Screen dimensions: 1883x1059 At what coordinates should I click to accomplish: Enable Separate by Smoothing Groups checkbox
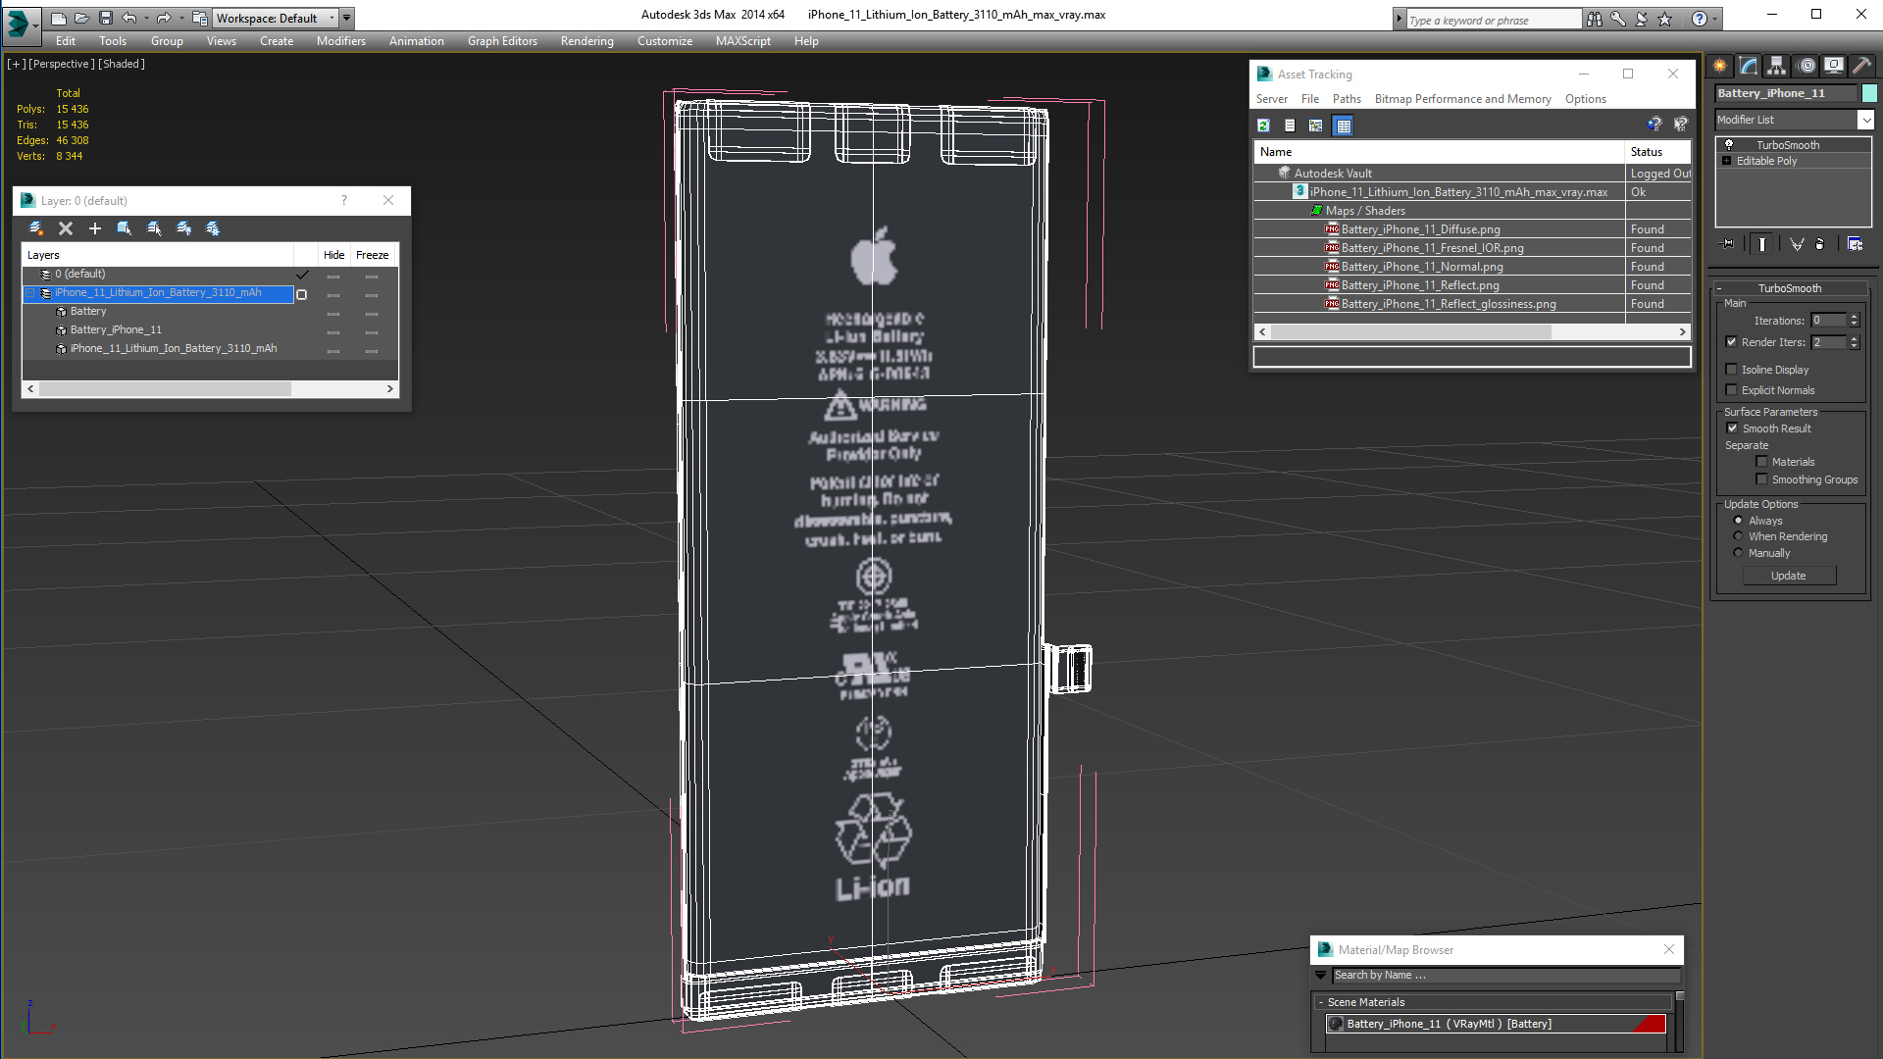point(1761,479)
